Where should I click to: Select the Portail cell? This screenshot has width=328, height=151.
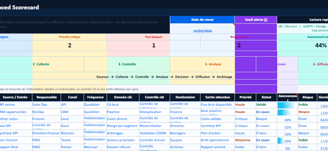point(72,147)
